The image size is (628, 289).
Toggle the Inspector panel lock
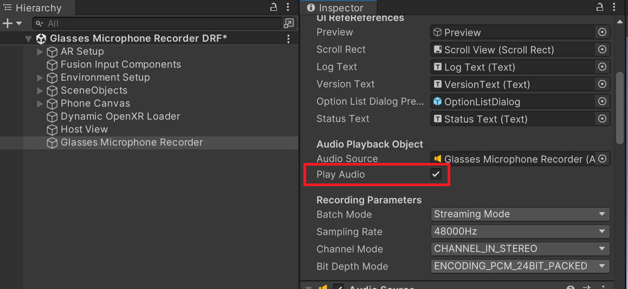pyautogui.click(x=599, y=8)
